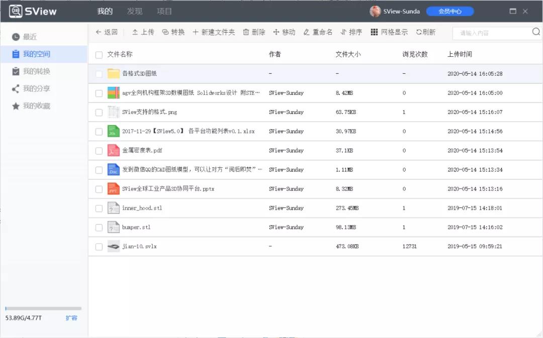Open the 各格式3D图纸 folder
The height and width of the screenshot is (338, 543).
[x=139, y=74]
